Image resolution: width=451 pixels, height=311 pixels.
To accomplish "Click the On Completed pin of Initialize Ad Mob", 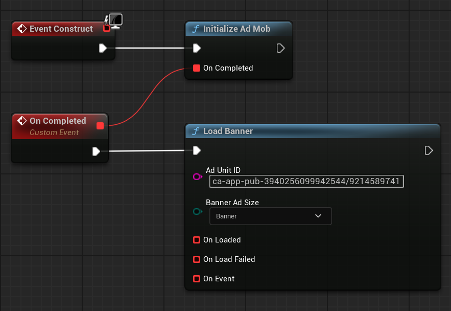I will coord(197,68).
